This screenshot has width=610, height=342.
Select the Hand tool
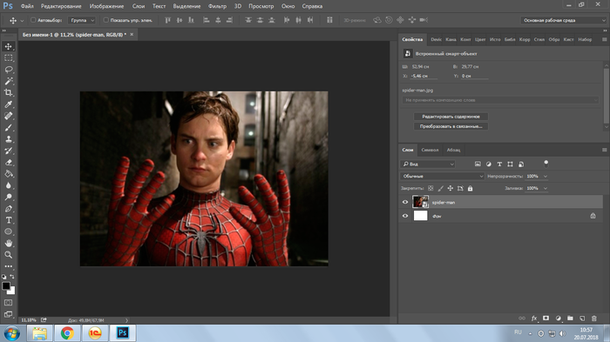pyautogui.click(x=8, y=244)
